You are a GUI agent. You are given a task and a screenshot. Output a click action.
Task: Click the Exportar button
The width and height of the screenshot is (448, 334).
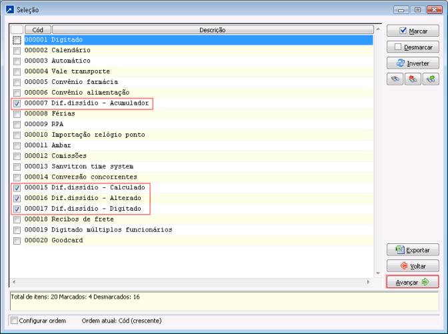click(x=413, y=250)
